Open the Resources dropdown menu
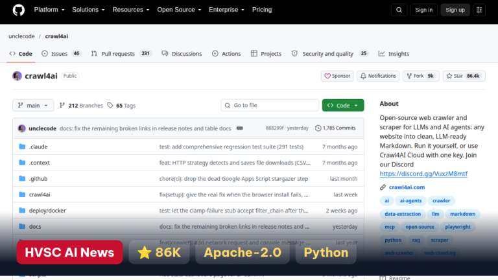The height and width of the screenshot is (280, 498). point(131,10)
